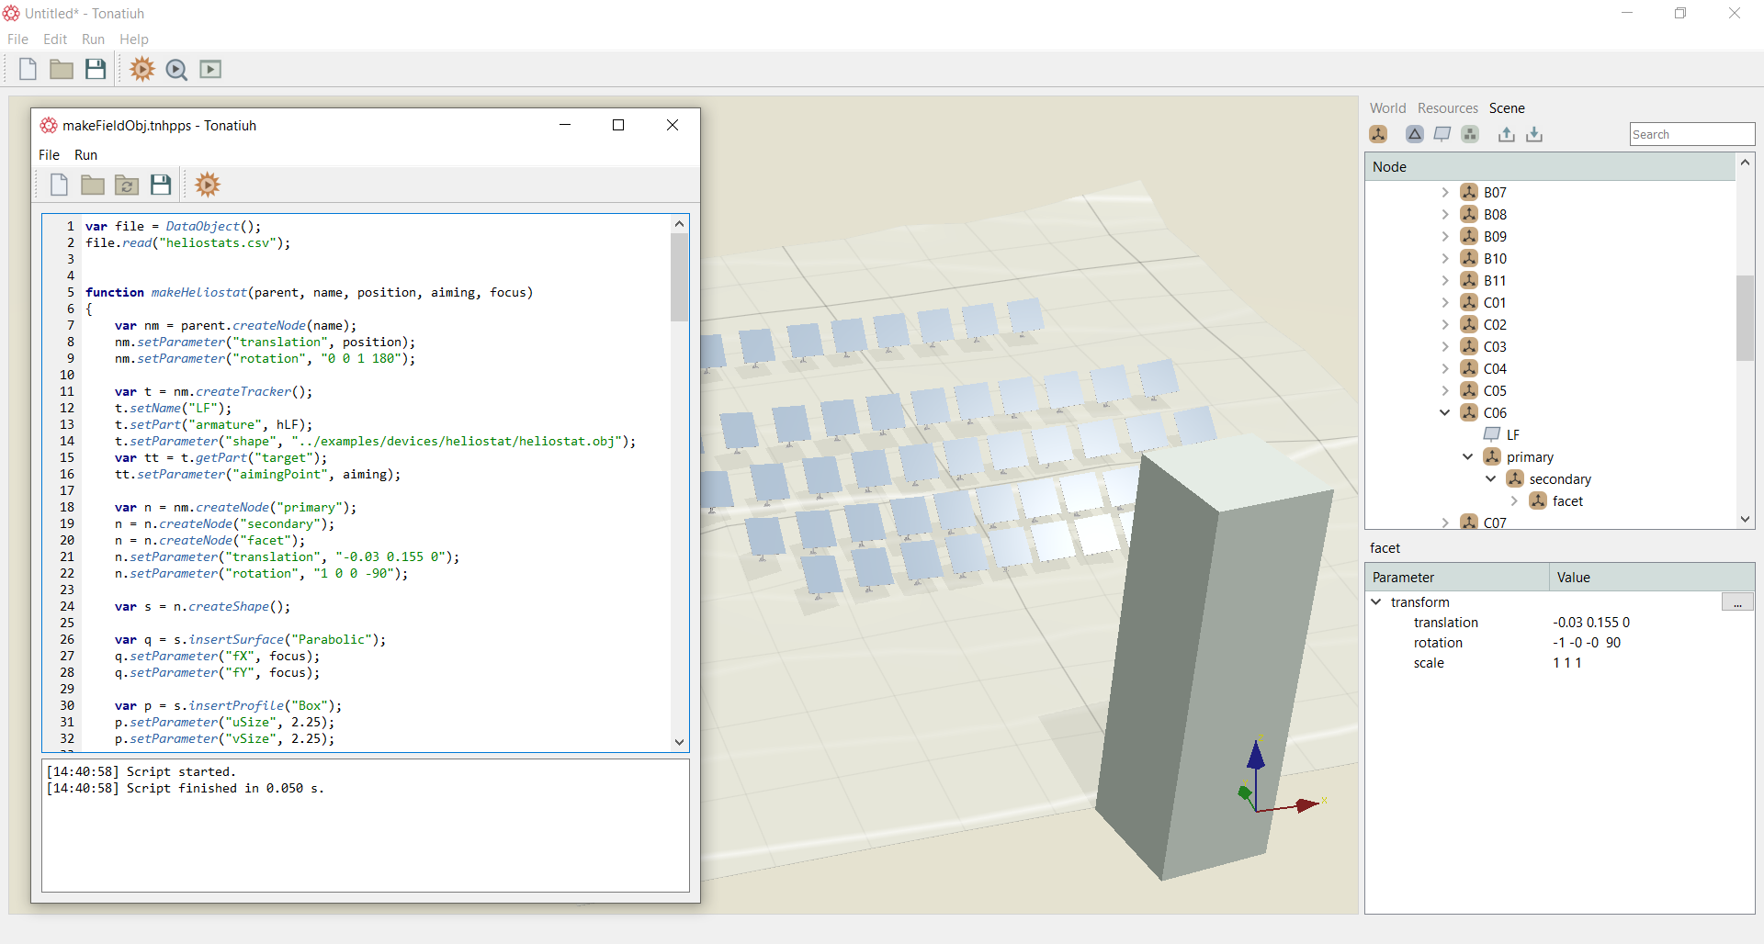Run the script with the gear icon in script editor
This screenshot has width=1764, height=944.
click(x=208, y=185)
